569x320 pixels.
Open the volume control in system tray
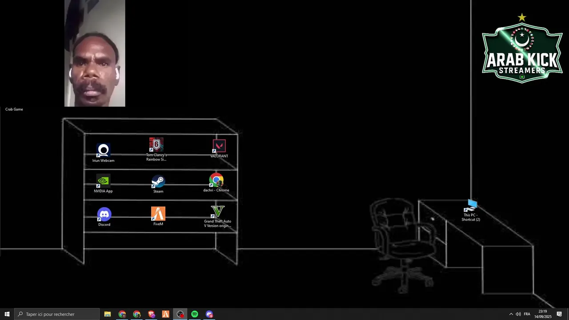518,314
